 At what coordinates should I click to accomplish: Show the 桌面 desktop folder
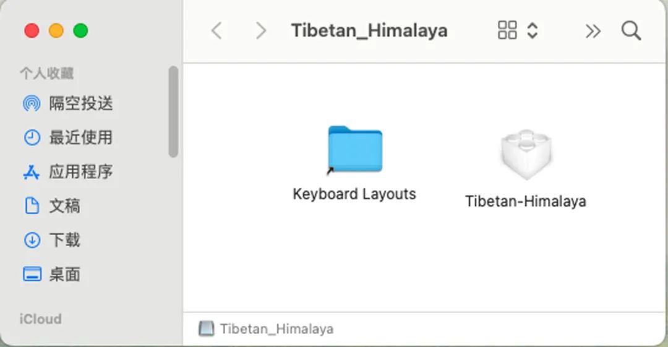pos(52,274)
